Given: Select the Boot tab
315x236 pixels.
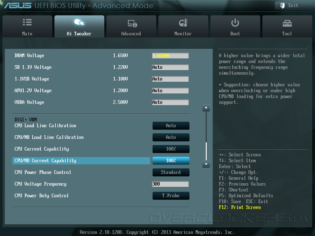Looking at the screenshot, I should (x=235, y=26).
